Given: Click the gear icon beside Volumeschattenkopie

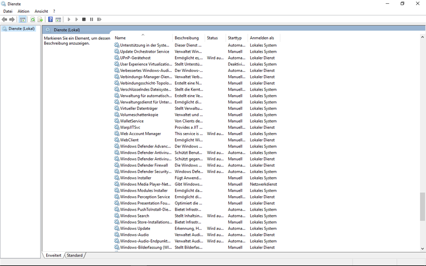Looking at the screenshot, I should 116,115.
